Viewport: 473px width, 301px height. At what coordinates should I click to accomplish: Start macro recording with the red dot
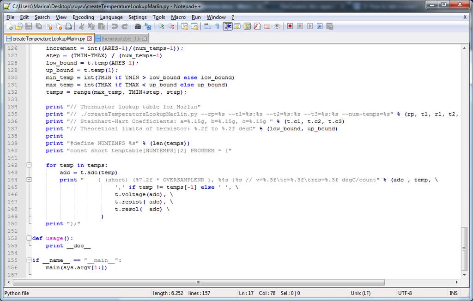coord(290,26)
